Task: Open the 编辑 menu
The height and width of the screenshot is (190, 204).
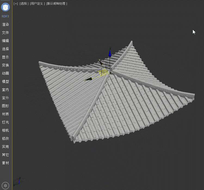Action: [5, 41]
